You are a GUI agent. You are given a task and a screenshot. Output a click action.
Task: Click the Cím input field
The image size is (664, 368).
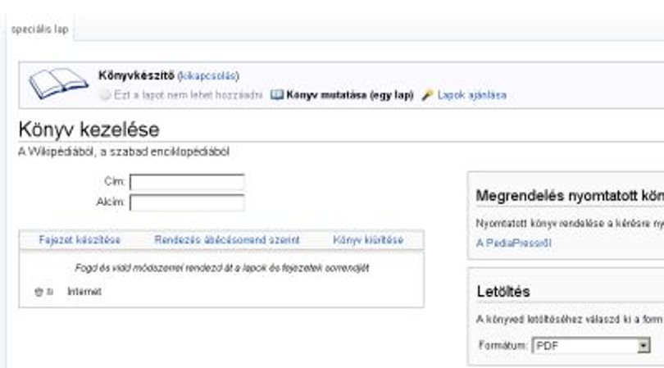[187, 182]
